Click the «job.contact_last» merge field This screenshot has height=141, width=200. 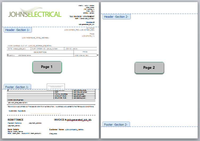point(87,30)
